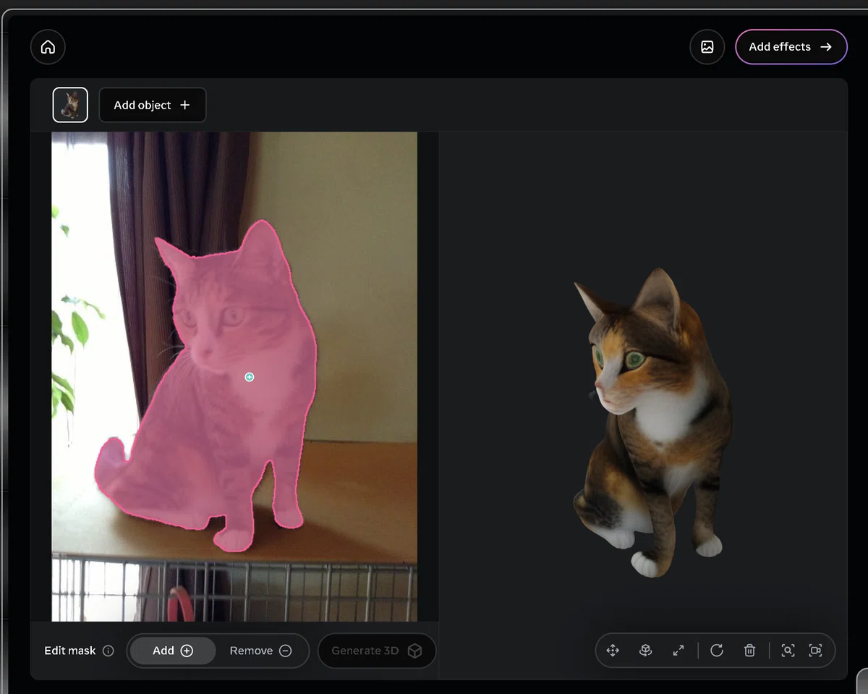Switch mask mode to Add
The image size is (868, 694).
coord(172,651)
